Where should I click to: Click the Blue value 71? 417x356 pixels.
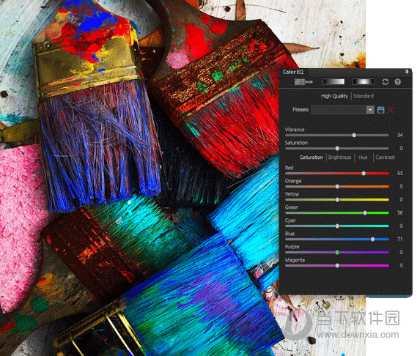pos(399,240)
